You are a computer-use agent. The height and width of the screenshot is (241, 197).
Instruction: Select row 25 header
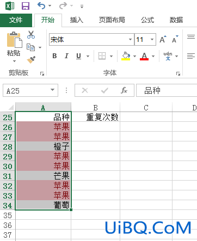[8, 118]
